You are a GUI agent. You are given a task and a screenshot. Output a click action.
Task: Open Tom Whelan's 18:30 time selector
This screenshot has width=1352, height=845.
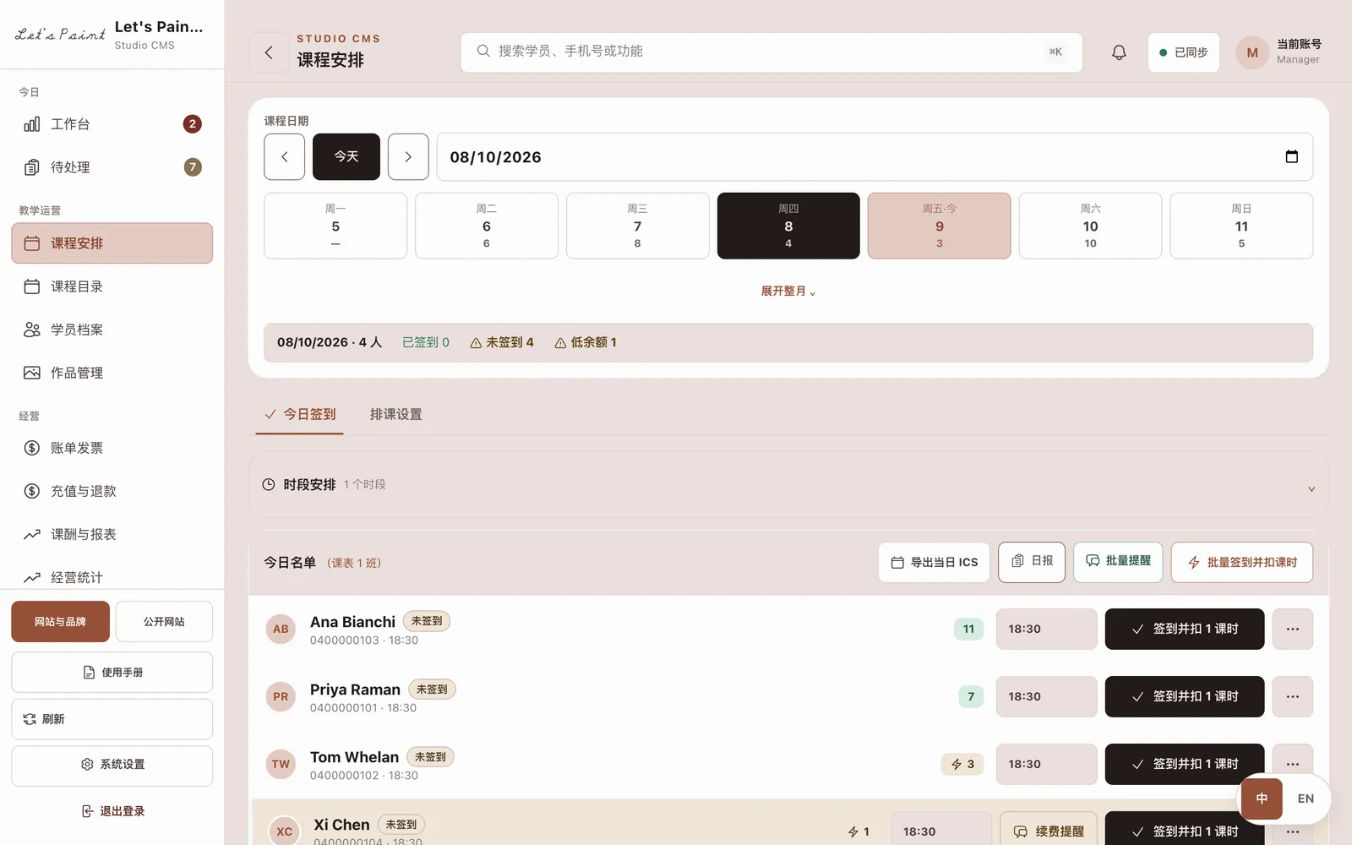point(1046,764)
